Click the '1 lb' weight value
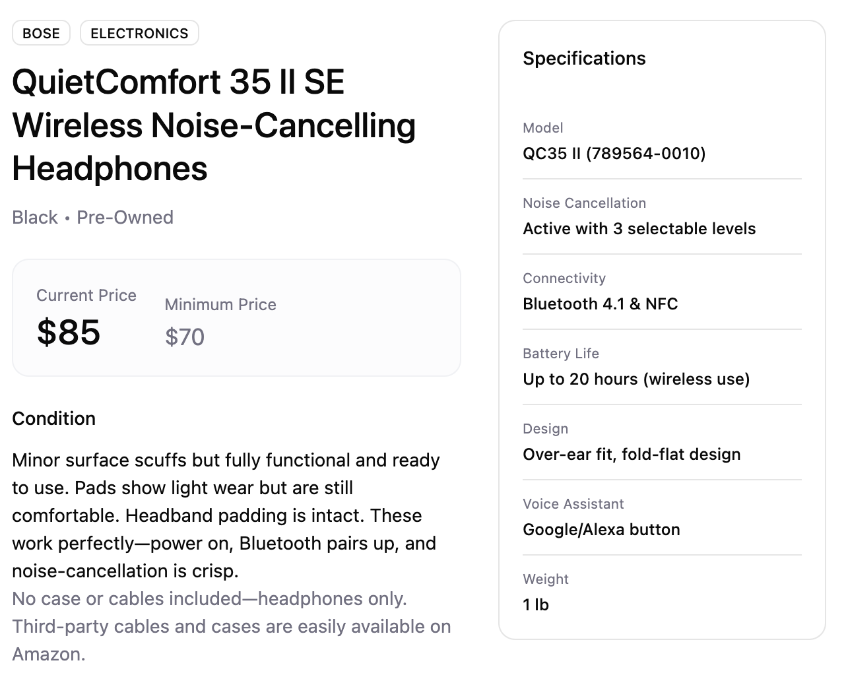This screenshot has height=673, width=846. click(536, 604)
